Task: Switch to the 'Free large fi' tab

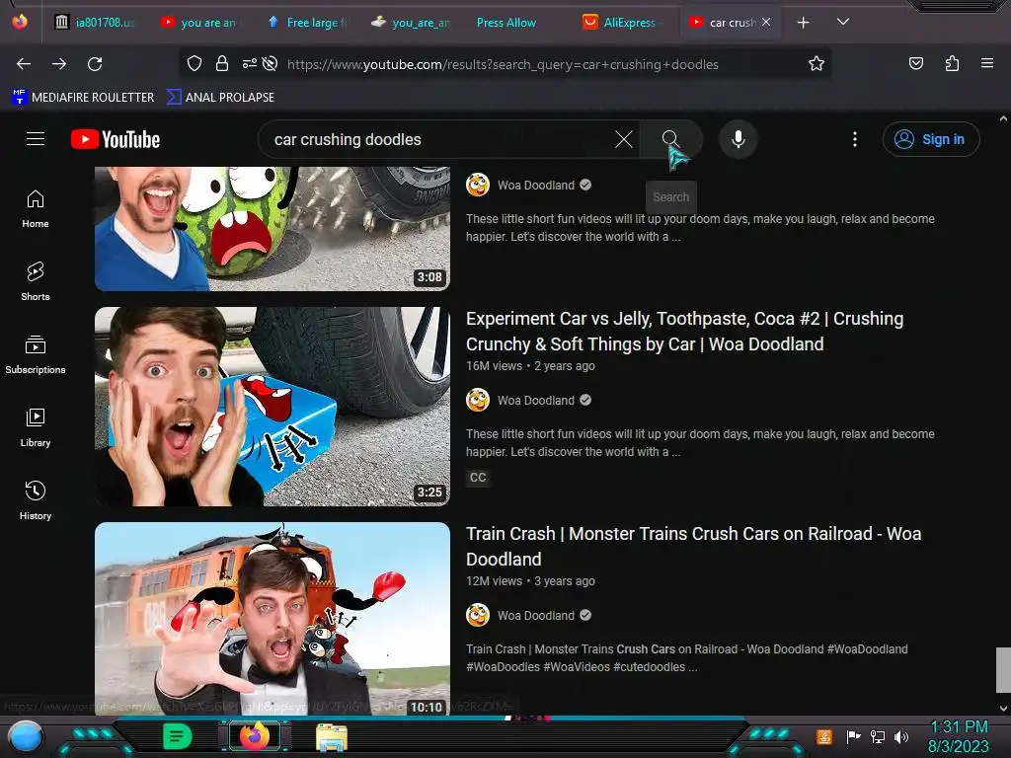Action: [x=308, y=23]
